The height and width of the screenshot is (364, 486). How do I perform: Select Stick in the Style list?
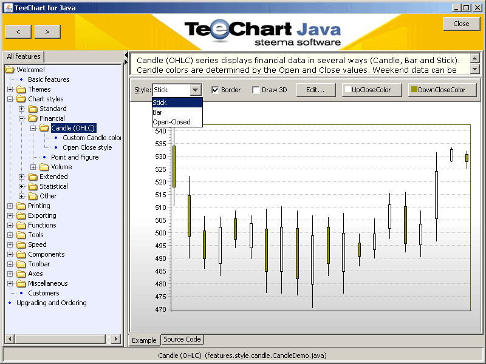click(177, 103)
